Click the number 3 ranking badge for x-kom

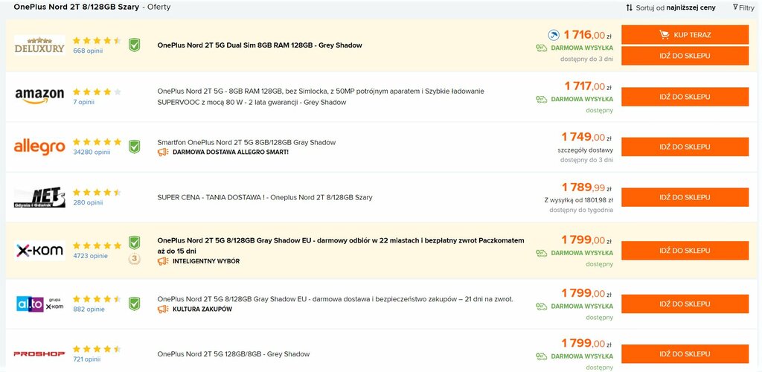click(134, 260)
